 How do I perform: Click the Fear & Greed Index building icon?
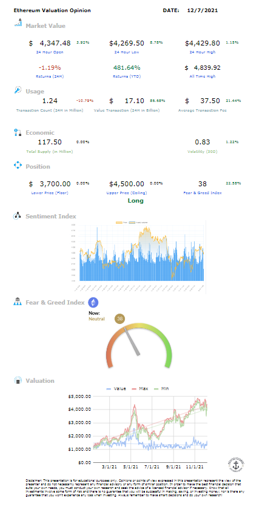point(17,302)
